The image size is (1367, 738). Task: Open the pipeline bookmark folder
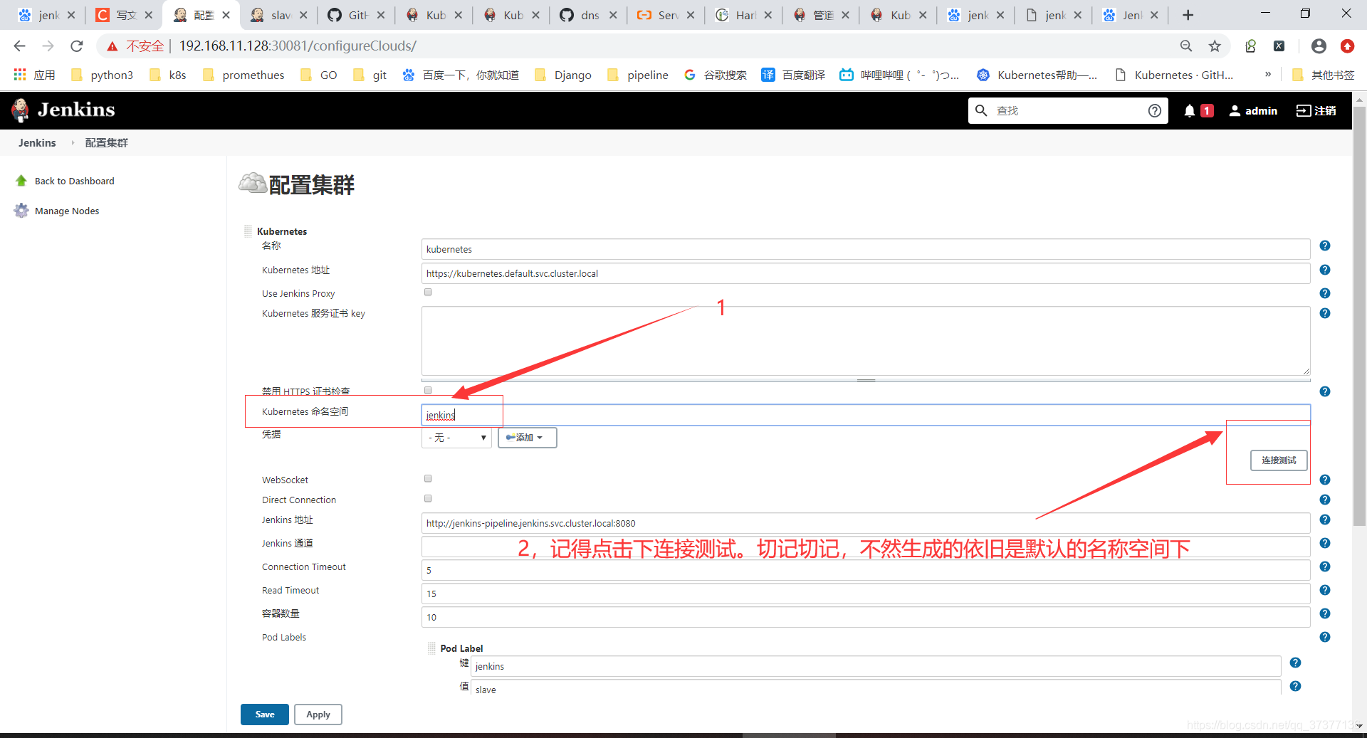[638, 75]
